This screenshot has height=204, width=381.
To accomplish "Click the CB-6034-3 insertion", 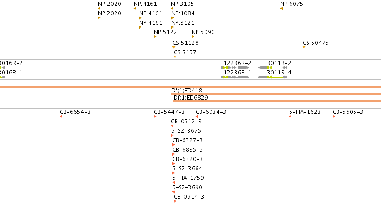I will pyautogui.click(x=197, y=117).
